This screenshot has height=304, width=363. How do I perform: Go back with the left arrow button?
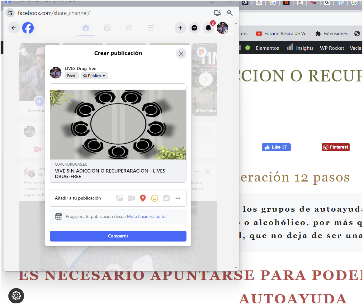pyautogui.click(x=14, y=28)
